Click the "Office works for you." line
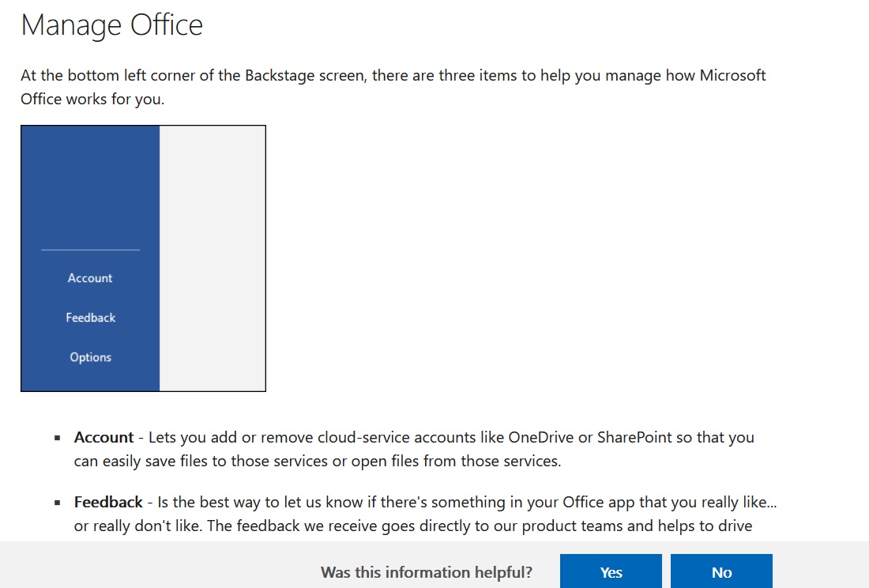 (92, 100)
